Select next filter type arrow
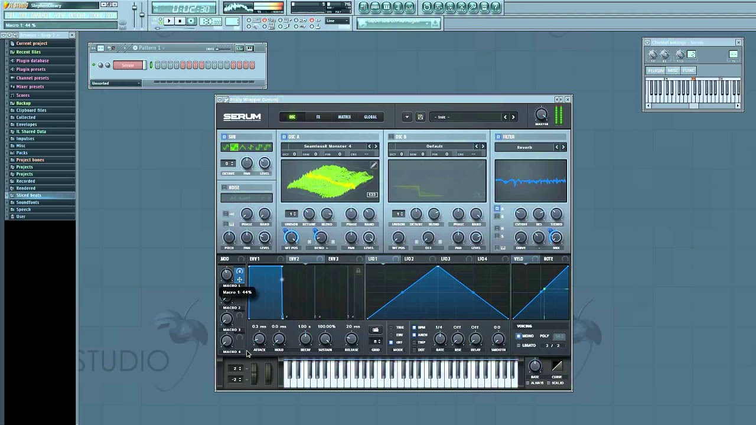Screen dimensions: 756x425 click(x=563, y=147)
